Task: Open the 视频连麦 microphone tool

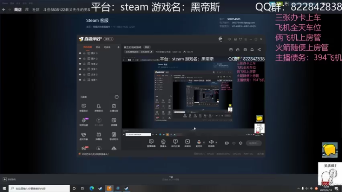Action: [83, 122]
